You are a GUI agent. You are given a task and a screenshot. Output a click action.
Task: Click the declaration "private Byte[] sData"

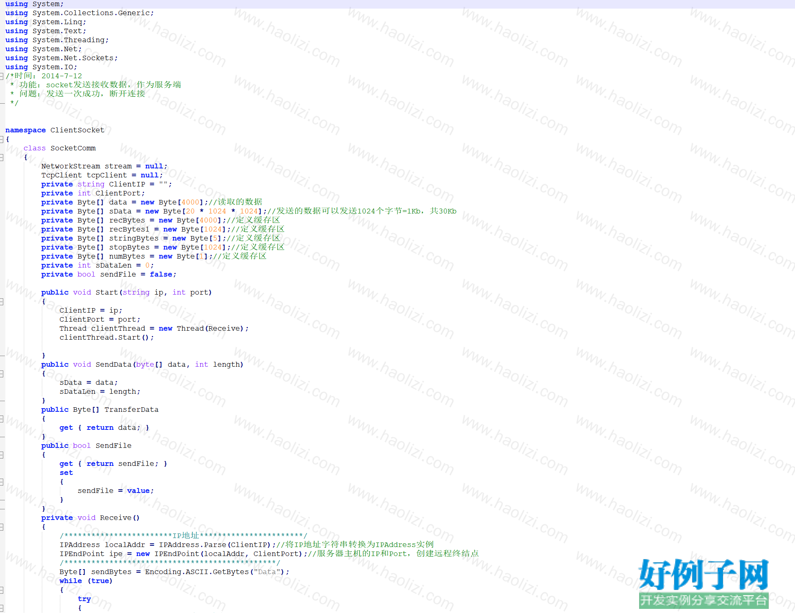(87, 211)
